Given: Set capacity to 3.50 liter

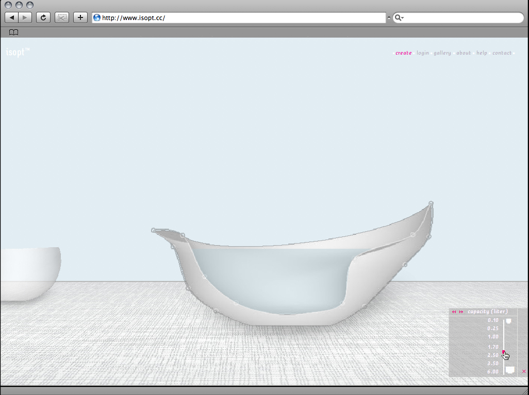Looking at the screenshot, I should (x=493, y=363).
